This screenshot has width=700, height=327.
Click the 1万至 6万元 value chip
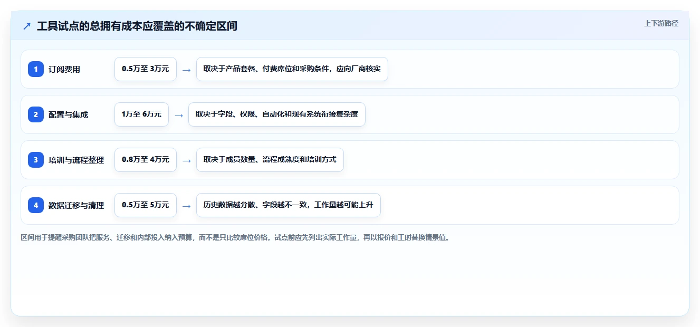(x=141, y=114)
